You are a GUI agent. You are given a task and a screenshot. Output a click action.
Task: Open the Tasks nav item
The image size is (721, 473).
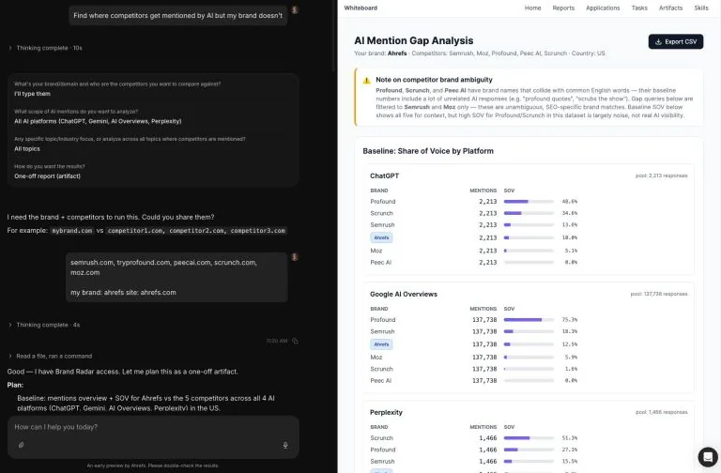pos(639,8)
